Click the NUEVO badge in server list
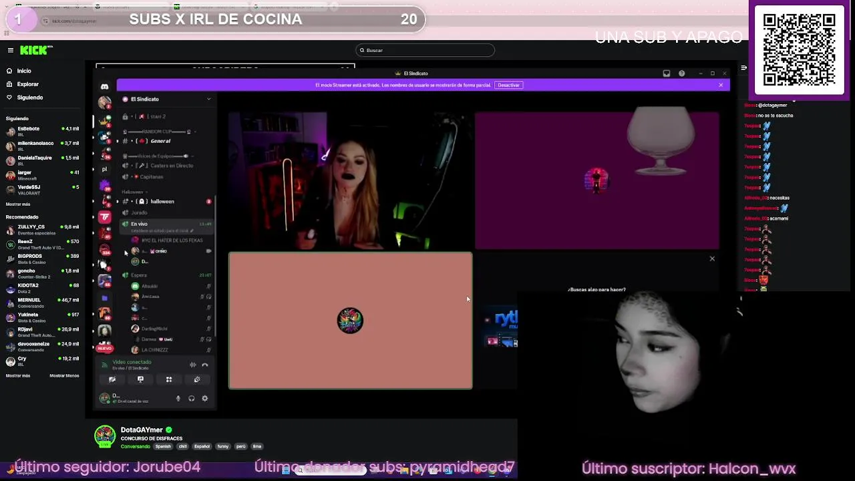 tap(105, 349)
